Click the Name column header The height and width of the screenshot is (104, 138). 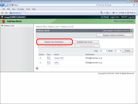[x=57, y=54]
